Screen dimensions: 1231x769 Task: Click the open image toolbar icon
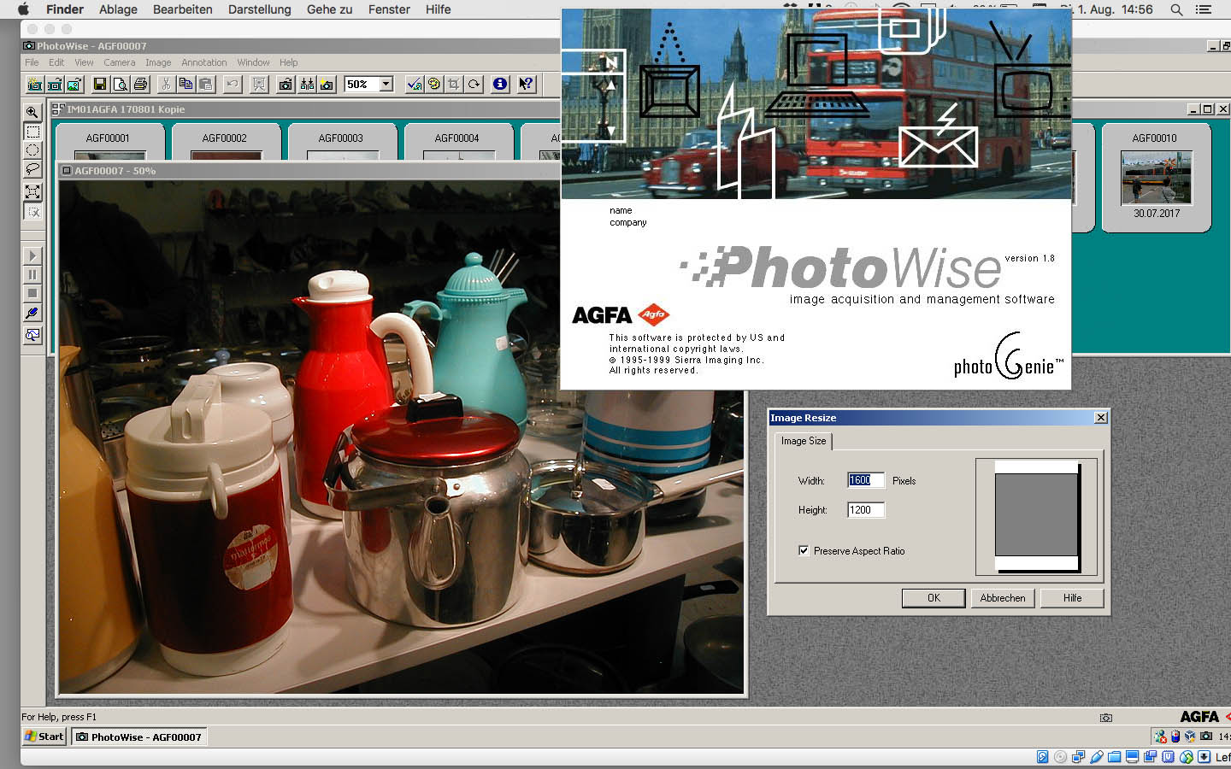click(74, 84)
